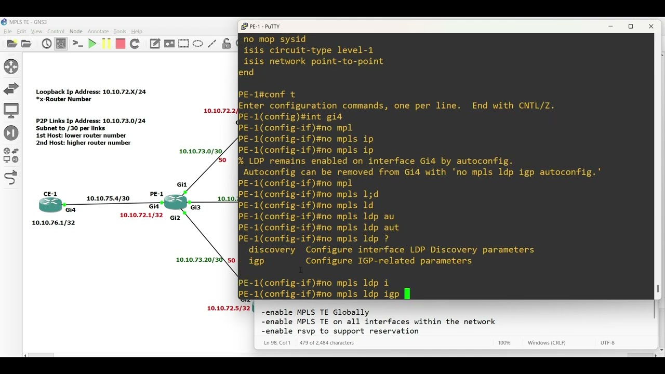Screen dimensions: 665x374
Task: Click the 10.10.75.4/30 link label
Action: click(x=108, y=198)
